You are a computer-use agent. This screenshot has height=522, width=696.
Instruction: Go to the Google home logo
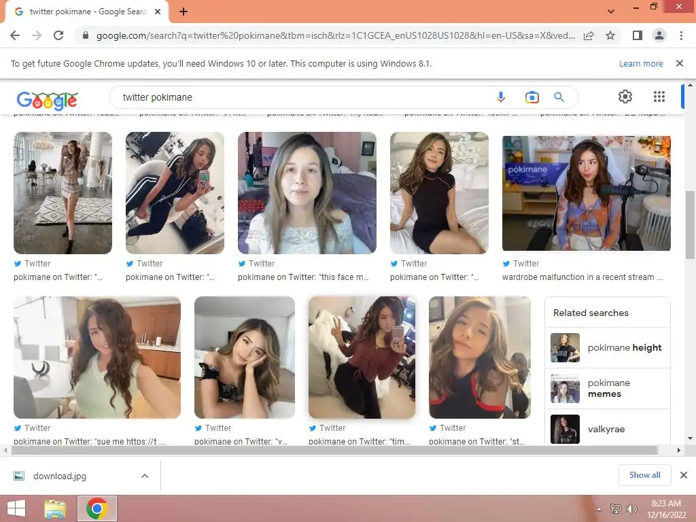pos(48,100)
